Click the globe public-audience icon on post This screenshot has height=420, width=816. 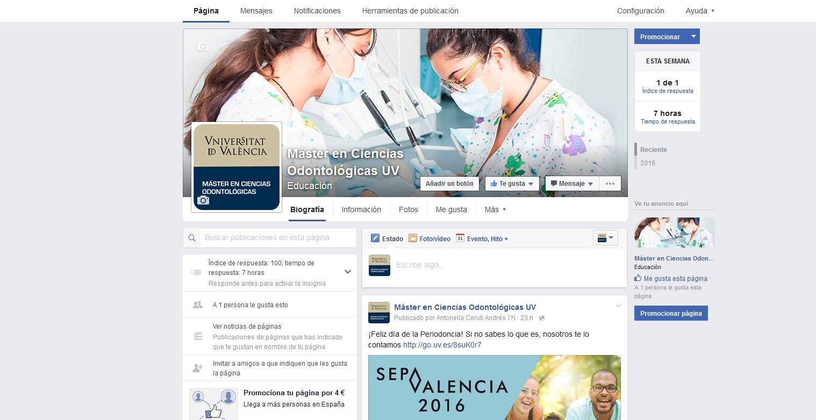pyautogui.click(x=542, y=318)
